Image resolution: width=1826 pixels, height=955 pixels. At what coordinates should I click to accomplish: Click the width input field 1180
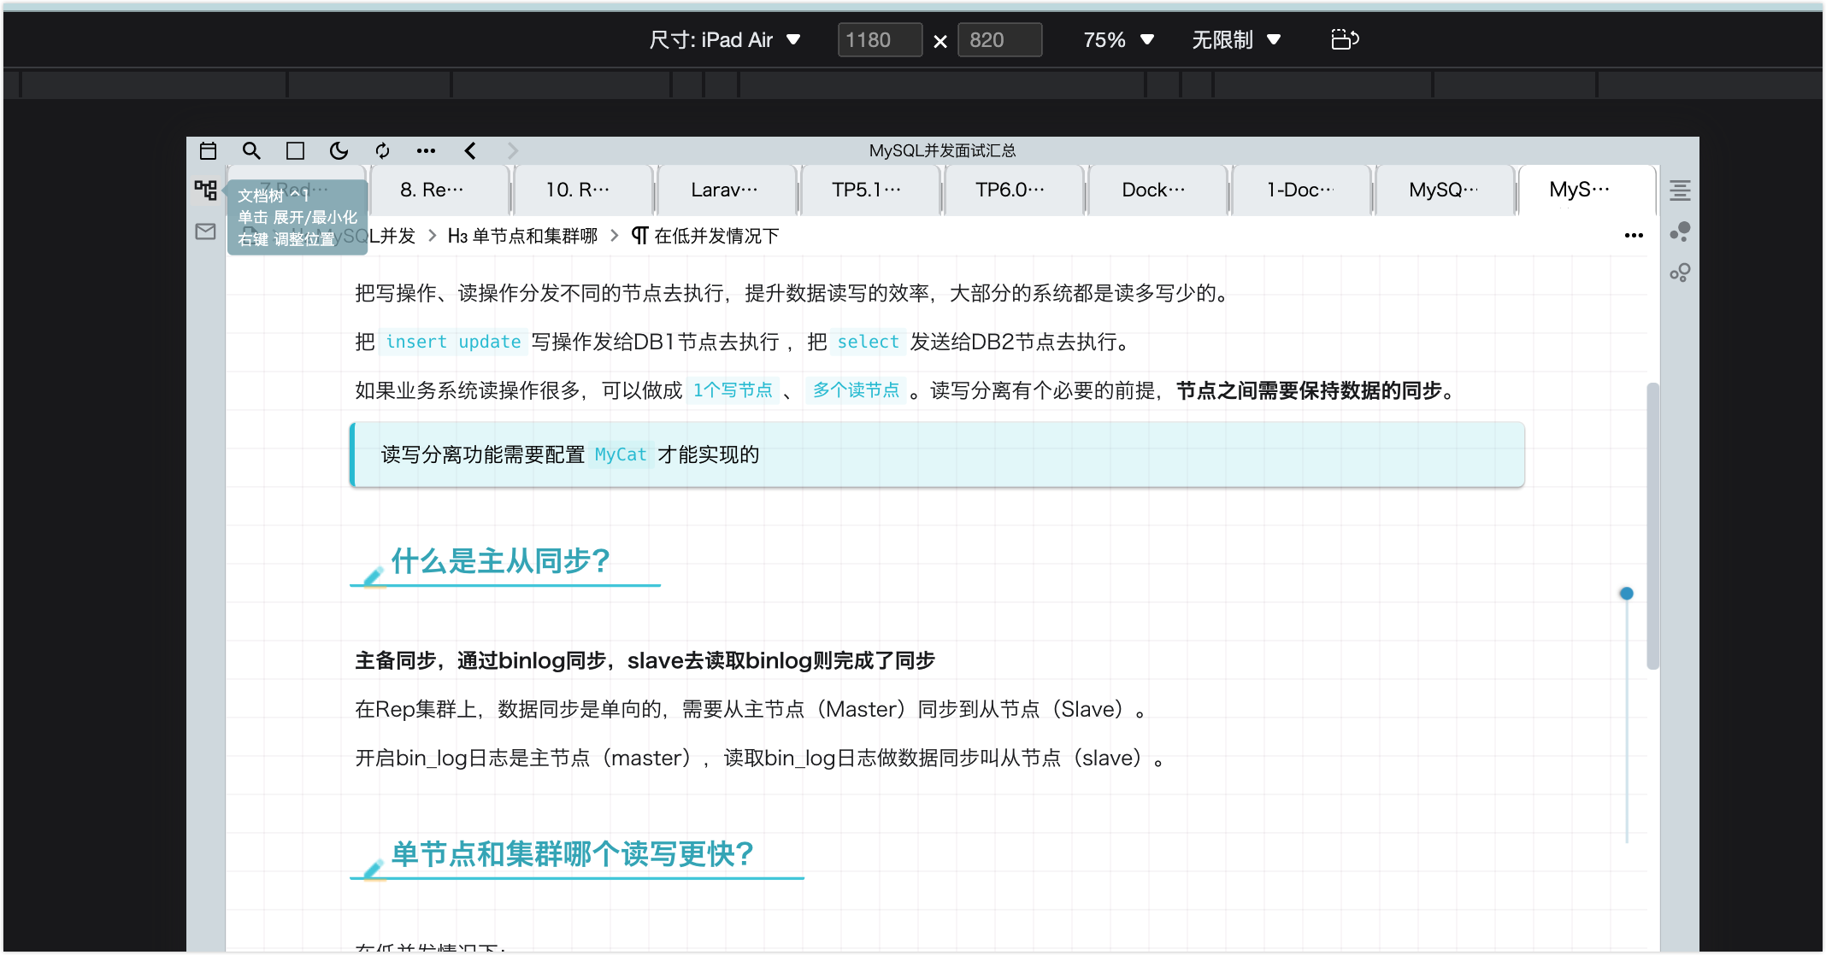point(879,40)
